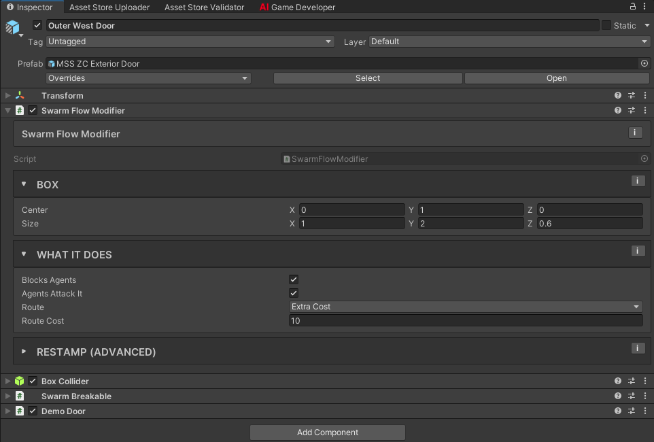Click the prefab Select button
This screenshot has width=654, height=442.
(x=368, y=78)
